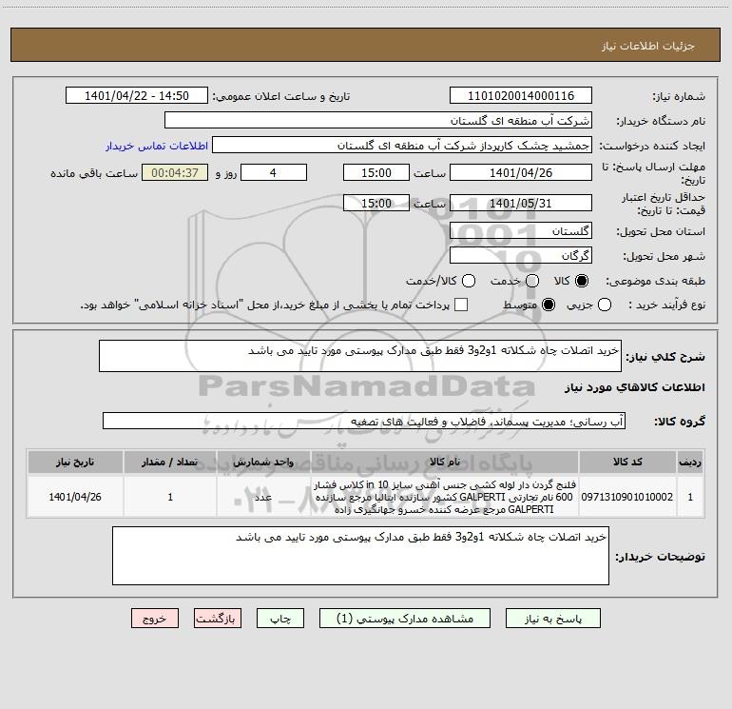Open مشاهده مدارک پیوستی (1) button

click(x=405, y=619)
